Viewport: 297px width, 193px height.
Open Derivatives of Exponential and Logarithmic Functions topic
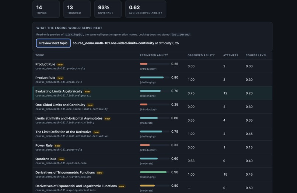point(76,186)
